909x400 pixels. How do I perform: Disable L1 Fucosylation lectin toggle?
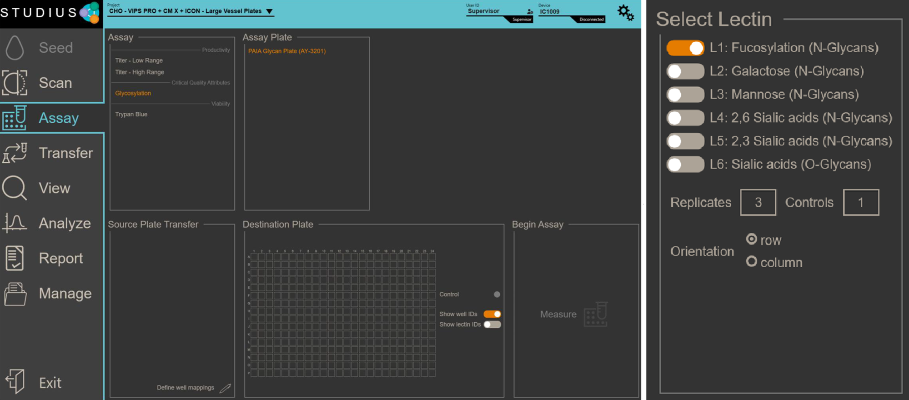pyautogui.click(x=685, y=48)
